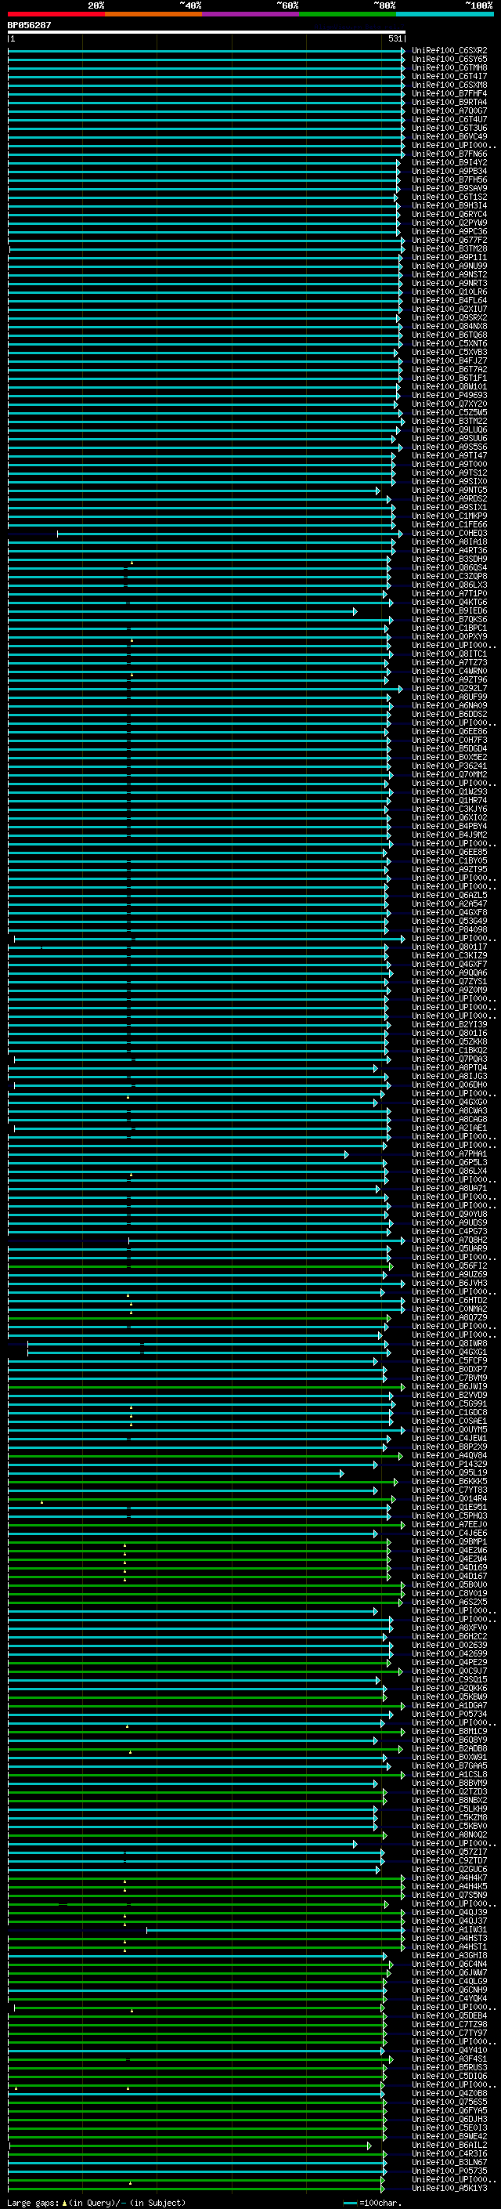Screen dimensions: 501x2209
Task: Select the UniRef100_C6T1S2 hit
Action: (x=449, y=197)
